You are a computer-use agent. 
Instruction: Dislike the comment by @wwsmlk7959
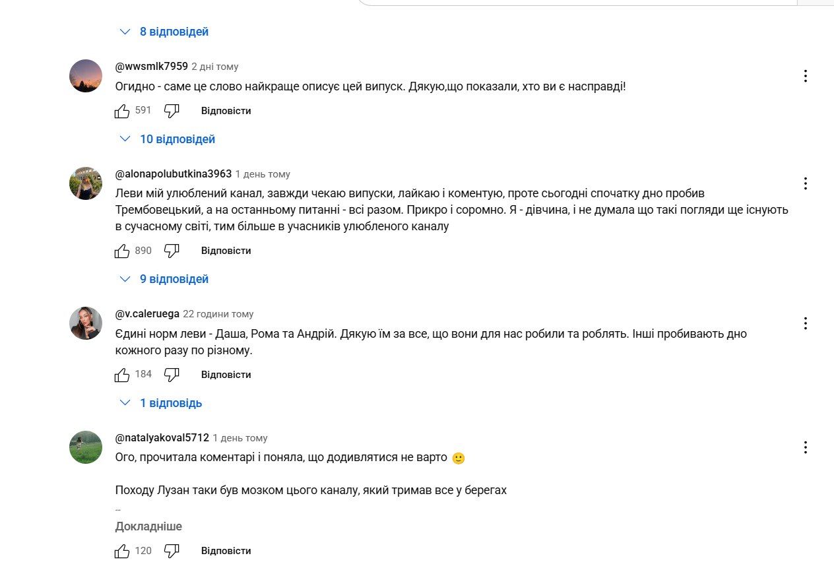pos(172,111)
